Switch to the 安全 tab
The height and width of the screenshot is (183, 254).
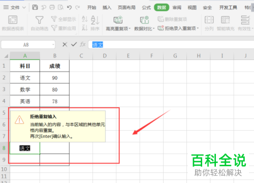(207, 8)
